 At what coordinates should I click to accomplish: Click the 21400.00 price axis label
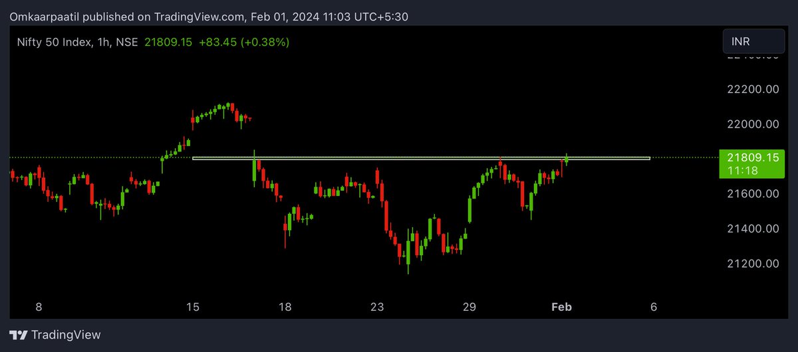[753, 228]
